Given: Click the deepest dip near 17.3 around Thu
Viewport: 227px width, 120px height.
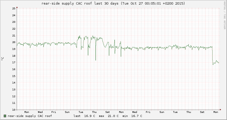Looking at the screenshot, I should pos(96,60).
